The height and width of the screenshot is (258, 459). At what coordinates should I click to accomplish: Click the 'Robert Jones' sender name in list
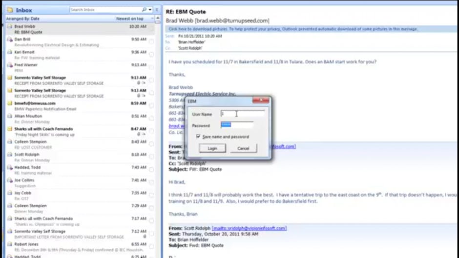point(26,244)
